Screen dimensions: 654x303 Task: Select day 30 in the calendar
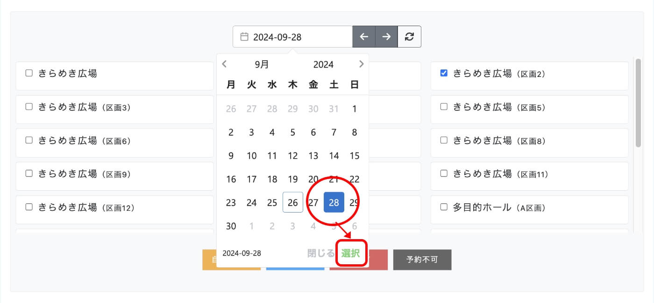coord(231,226)
